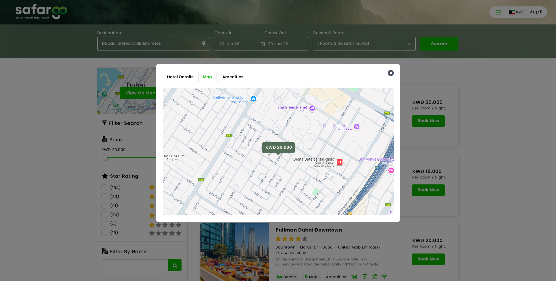Click the price range slider handle
Viewport: 556px width, 281px height.
click(x=105, y=158)
